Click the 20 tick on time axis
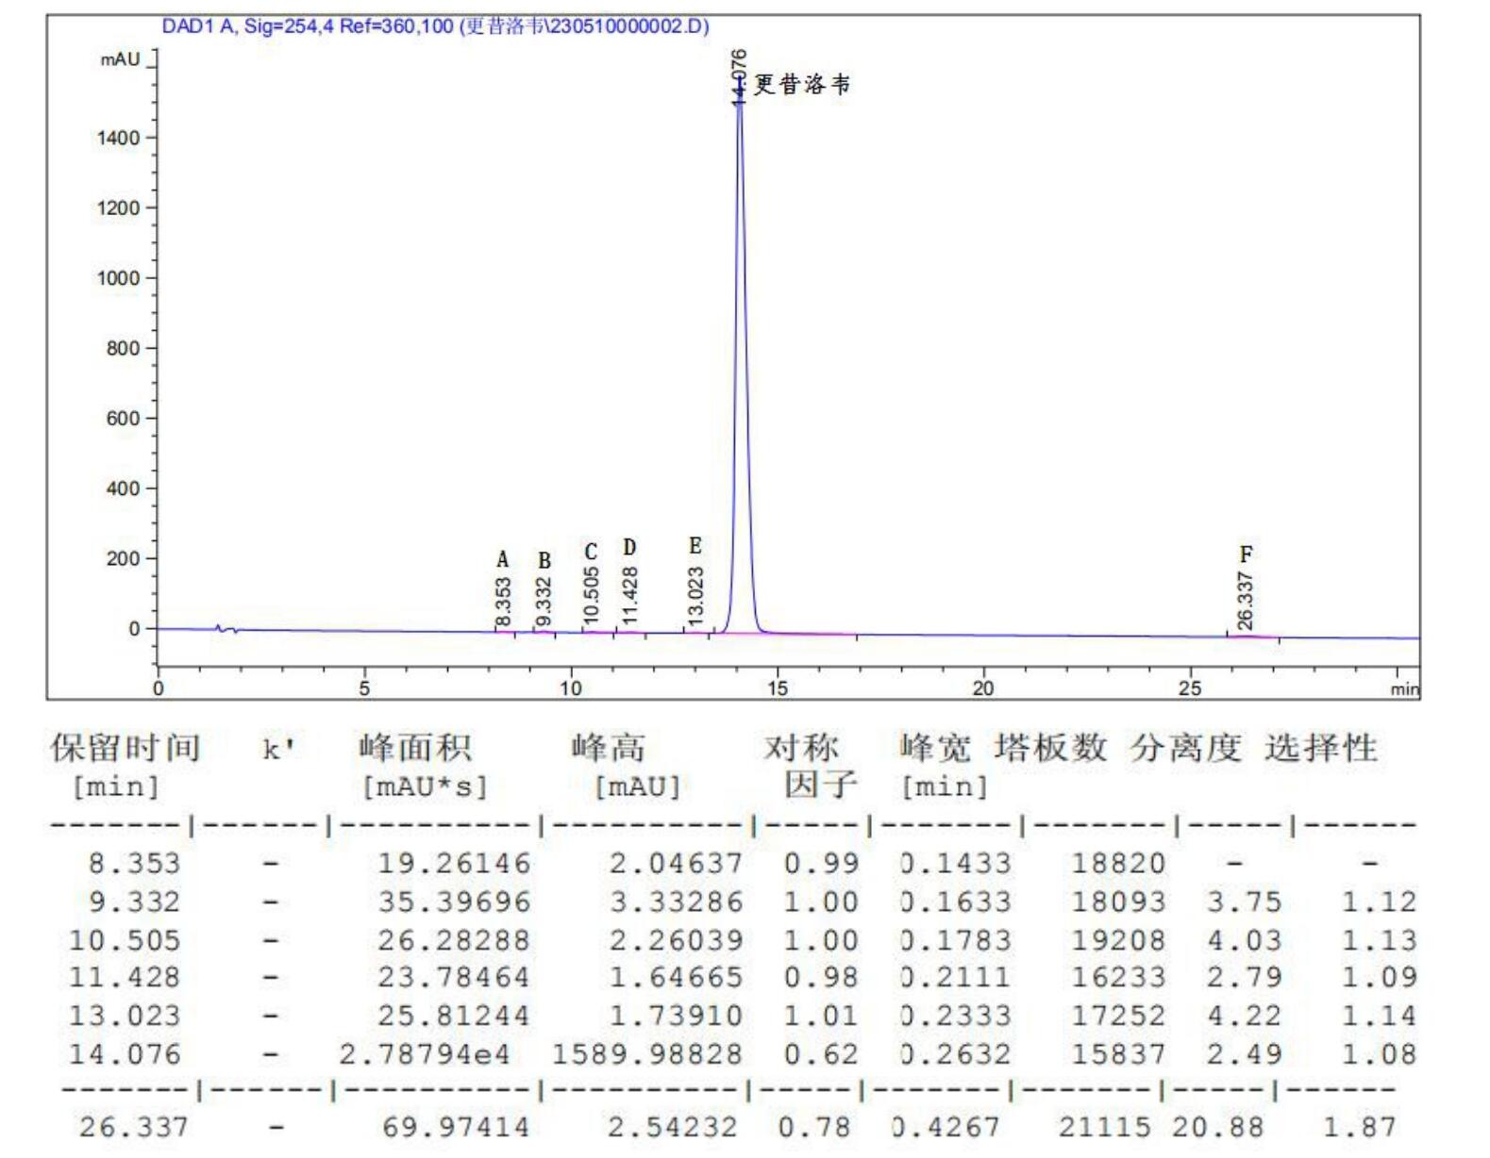The height and width of the screenshot is (1158, 1490). point(983,688)
